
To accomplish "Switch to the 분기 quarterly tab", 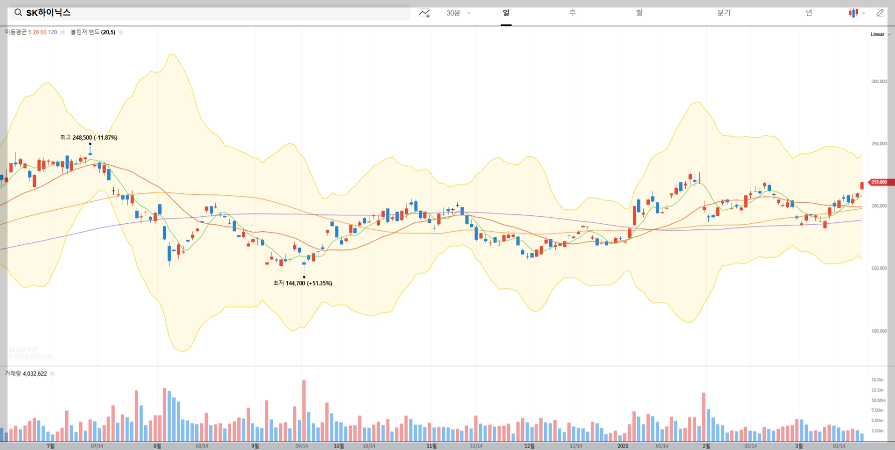I will [724, 13].
